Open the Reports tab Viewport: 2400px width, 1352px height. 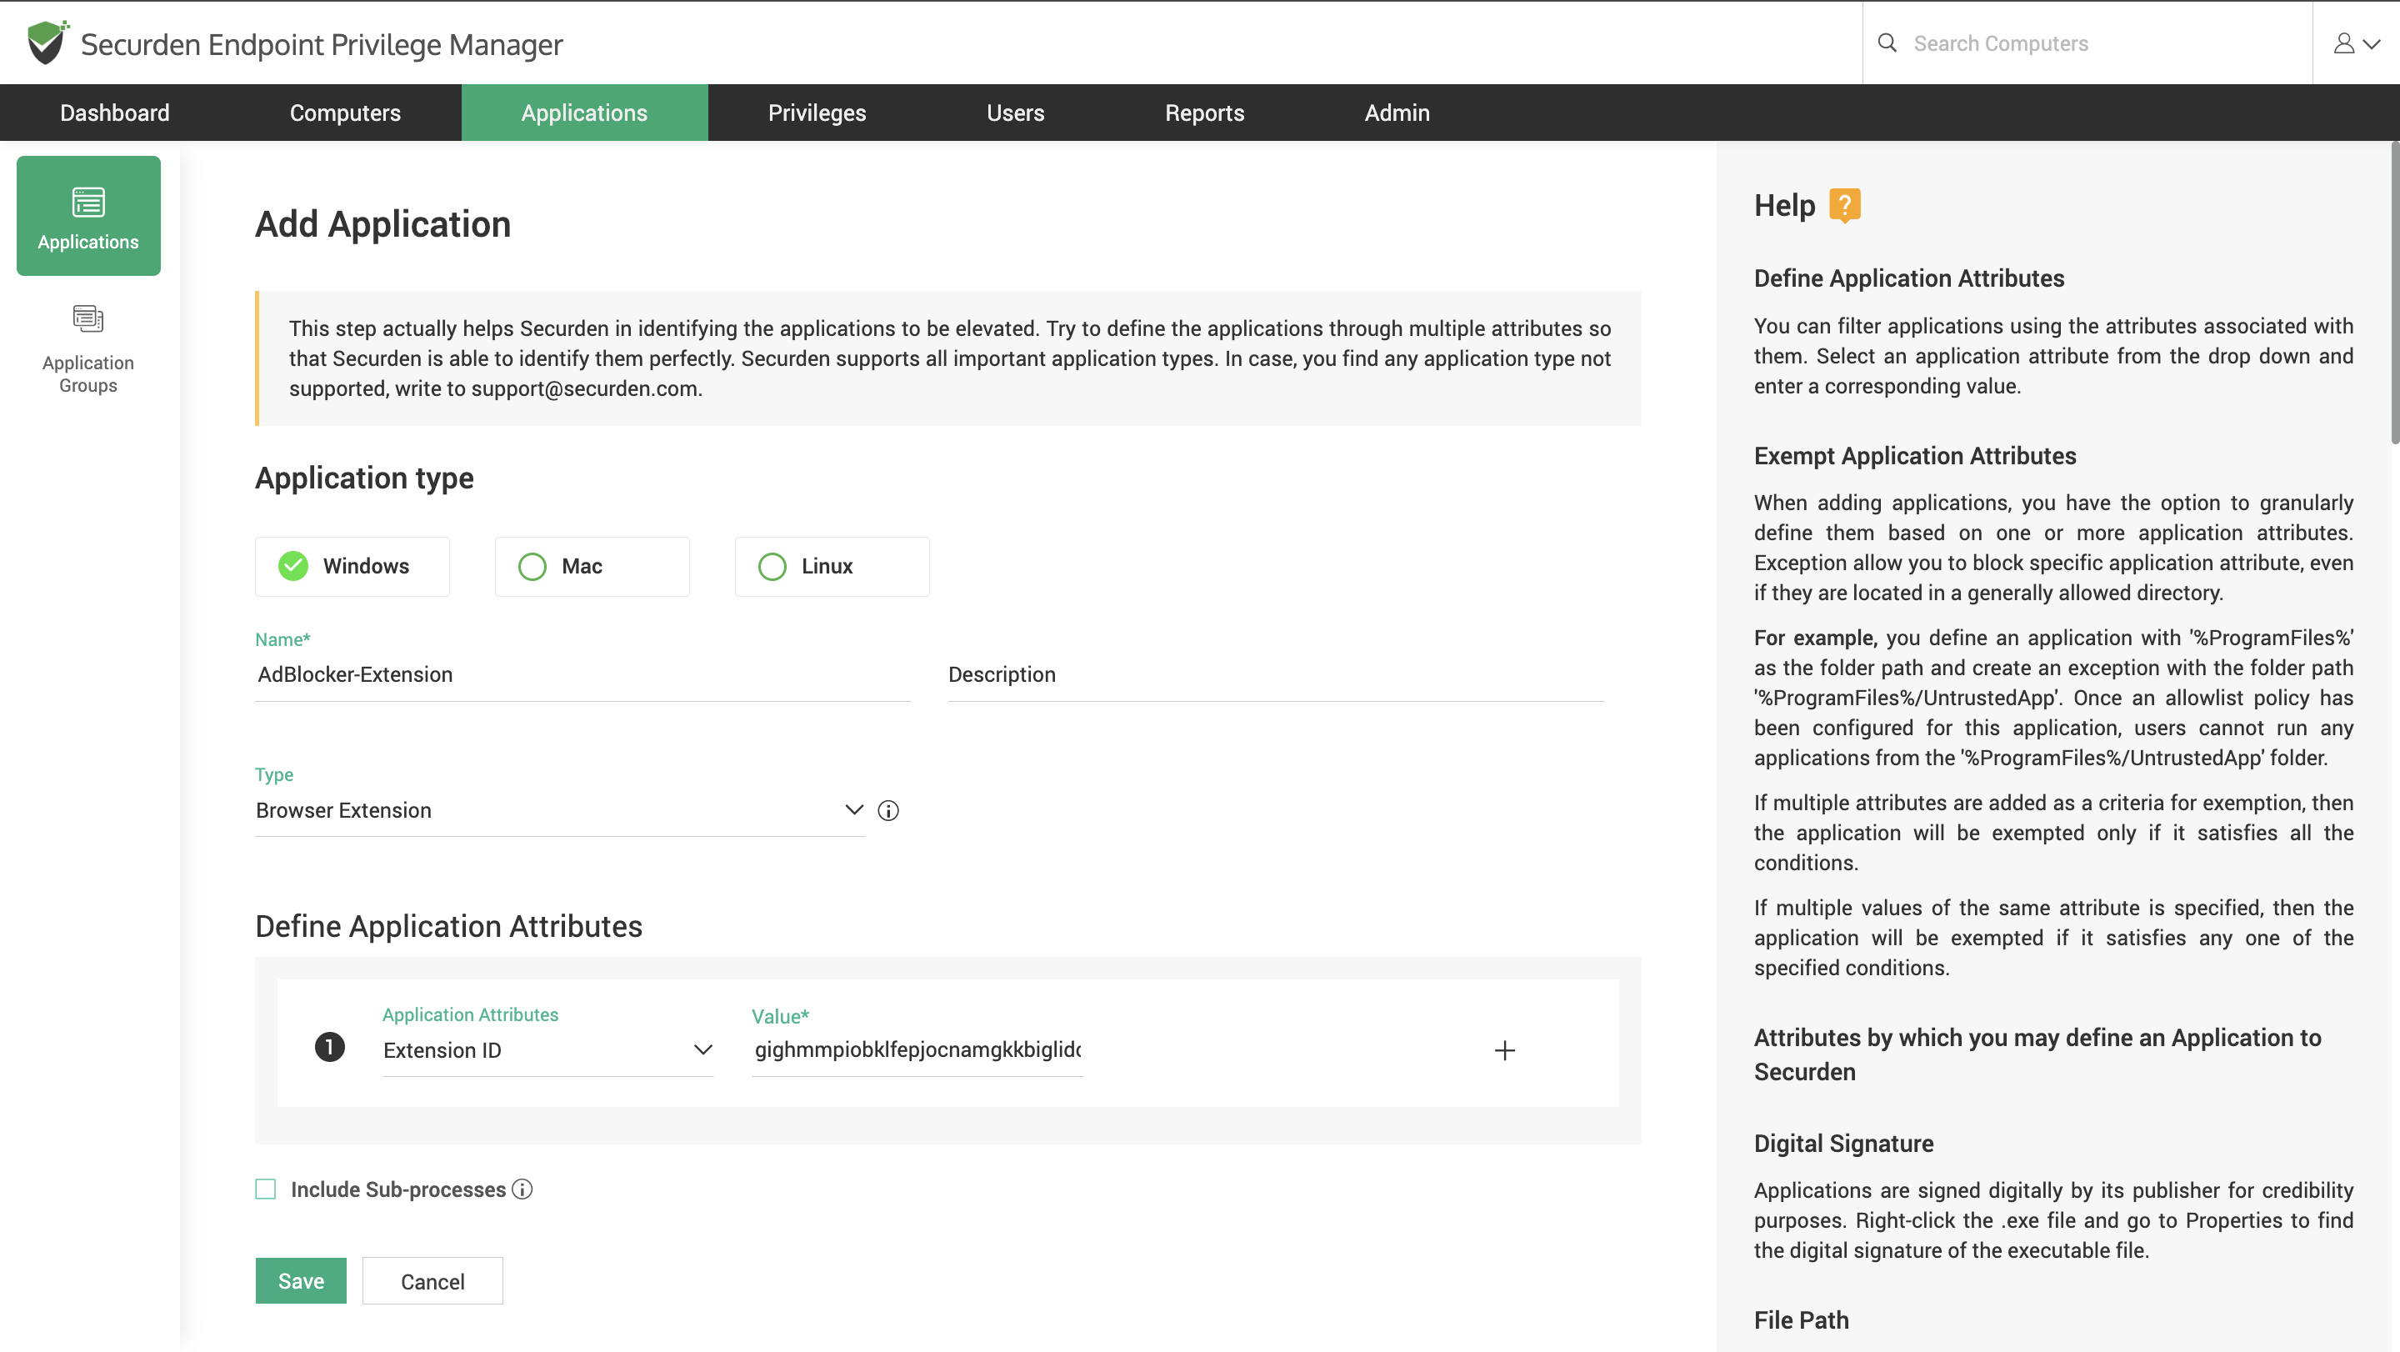[1205, 113]
